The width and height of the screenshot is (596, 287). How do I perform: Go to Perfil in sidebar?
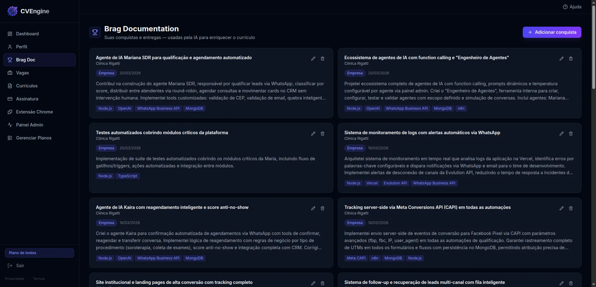tap(21, 47)
